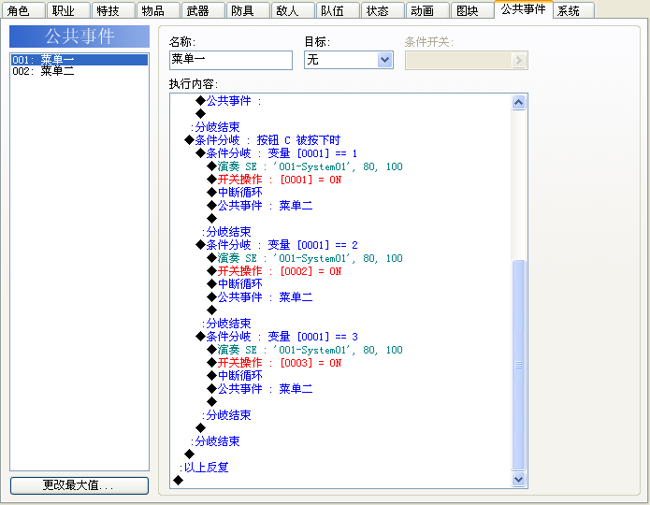Select the 演奏 SE line under == 3
The width and height of the screenshot is (650, 505).
click(305, 350)
